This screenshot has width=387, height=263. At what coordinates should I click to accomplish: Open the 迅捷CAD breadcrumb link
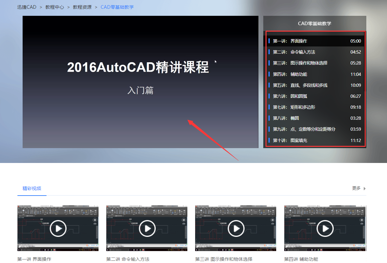coord(27,7)
